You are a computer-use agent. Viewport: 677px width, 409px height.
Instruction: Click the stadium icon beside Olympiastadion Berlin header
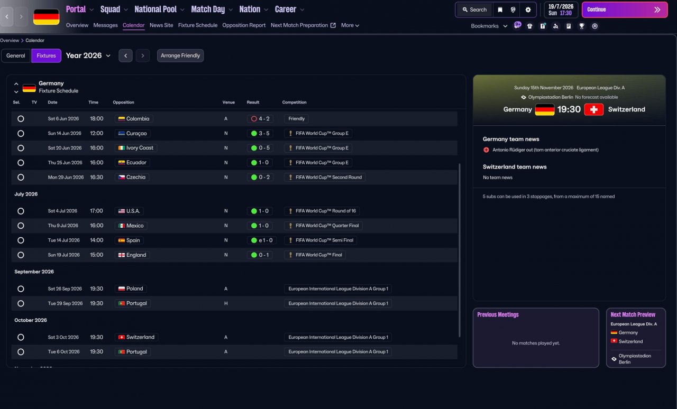coord(524,97)
